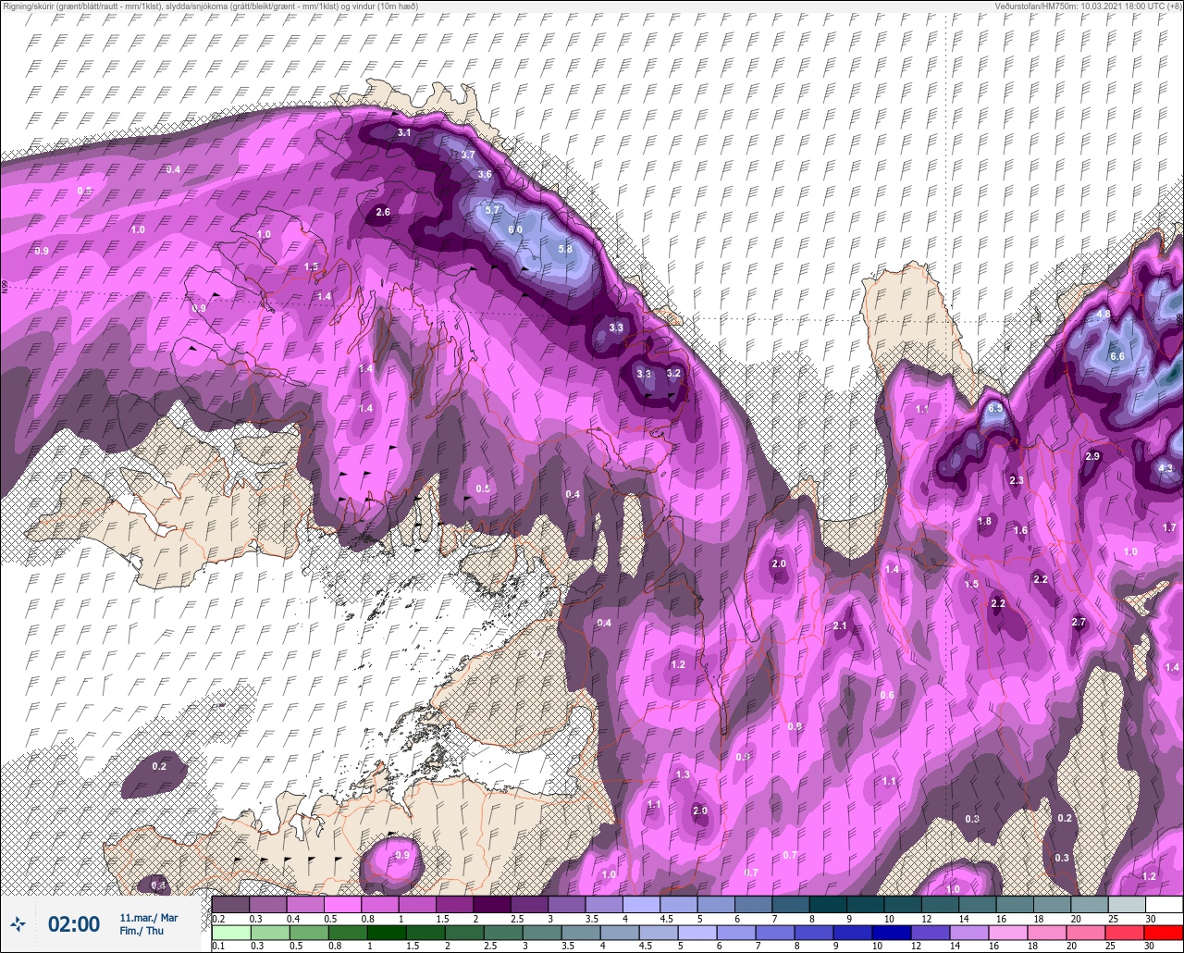The height and width of the screenshot is (953, 1184).
Task: Click the '2.9' precipitation value on the map
Action: click(1092, 456)
